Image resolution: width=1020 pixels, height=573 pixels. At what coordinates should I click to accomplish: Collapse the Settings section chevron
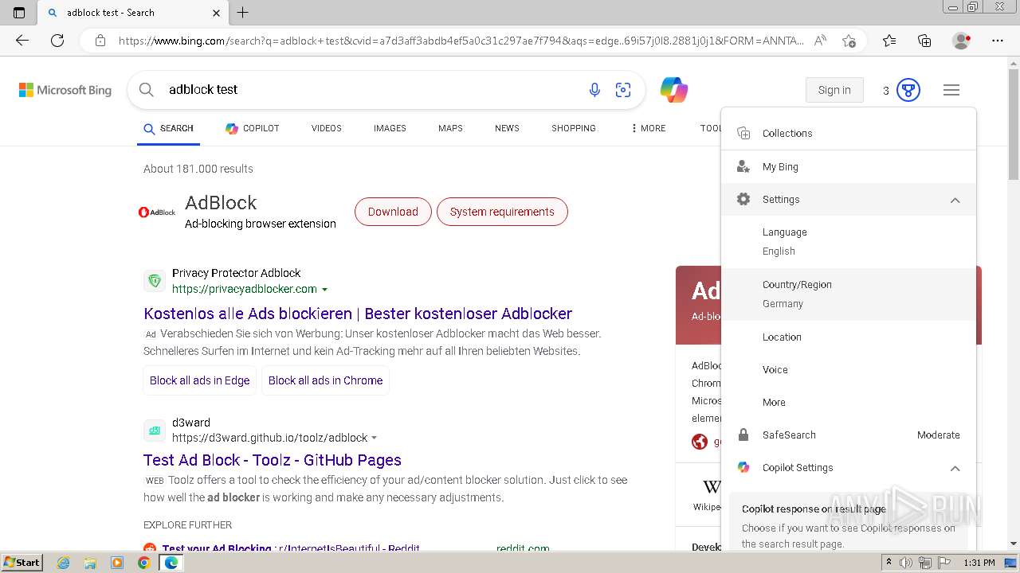coord(955,200)
